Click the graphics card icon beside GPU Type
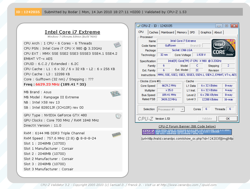250x189 pixels. [118, 116]
